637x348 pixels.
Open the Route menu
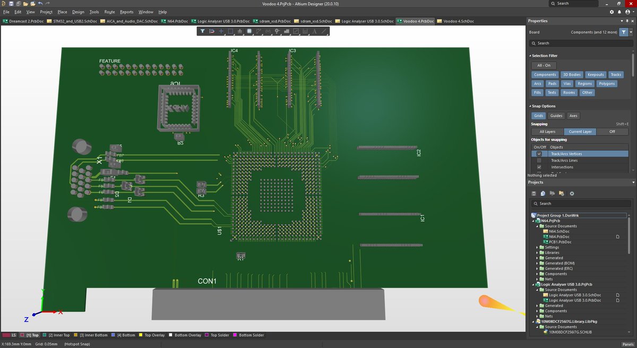pos(109,12)
